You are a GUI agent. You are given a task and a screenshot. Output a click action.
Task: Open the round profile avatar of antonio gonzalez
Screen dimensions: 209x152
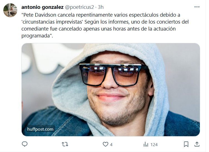tap(10, 10)
